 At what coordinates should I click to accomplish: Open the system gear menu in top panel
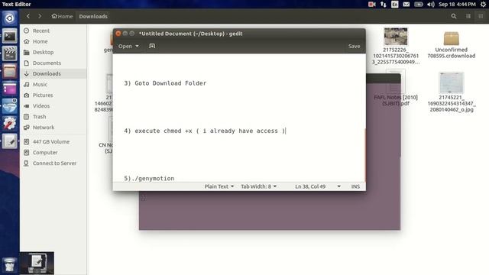[483, 4]
